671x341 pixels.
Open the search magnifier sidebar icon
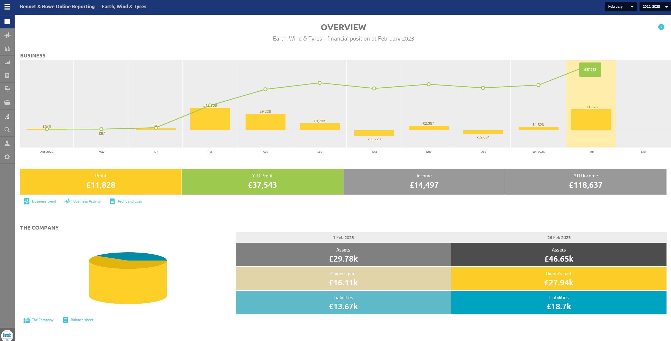click(7, 130)
